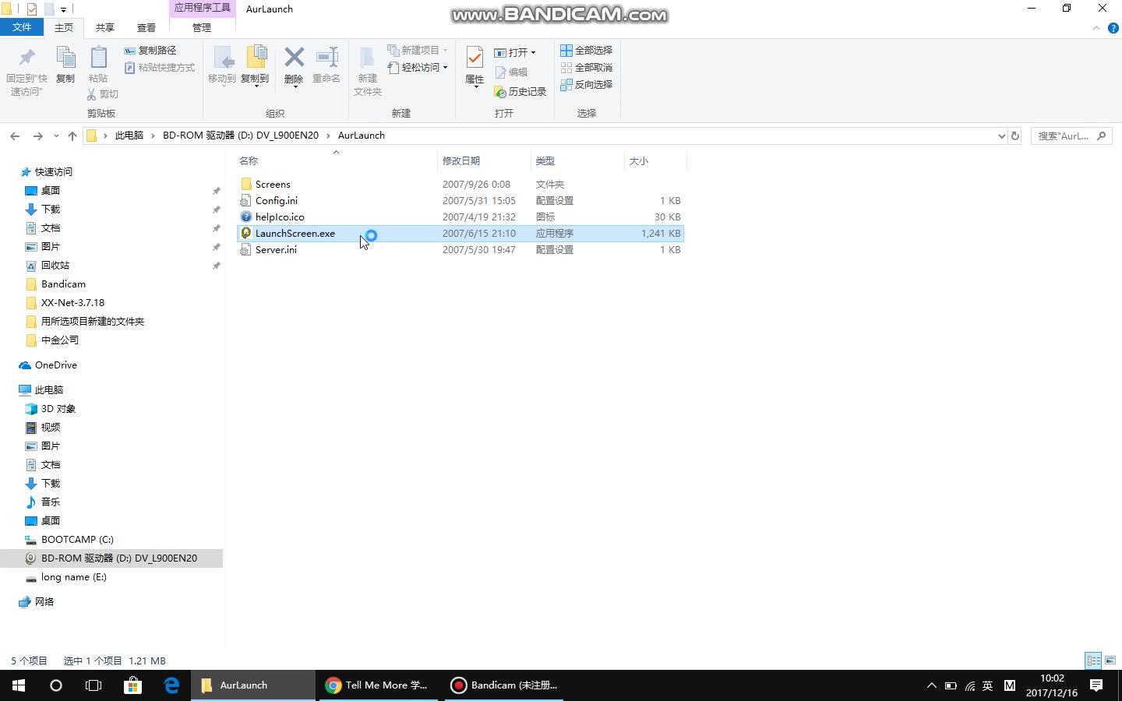
Task: Expand the Open (打开) dropdown arrow
Action: [533, 53]
